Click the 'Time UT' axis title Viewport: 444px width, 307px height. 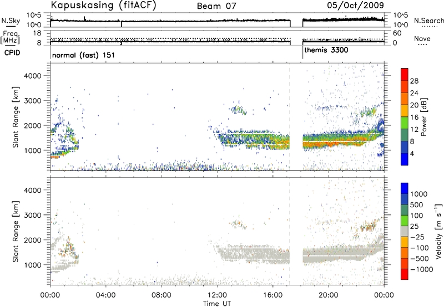(x=217, y=304)
